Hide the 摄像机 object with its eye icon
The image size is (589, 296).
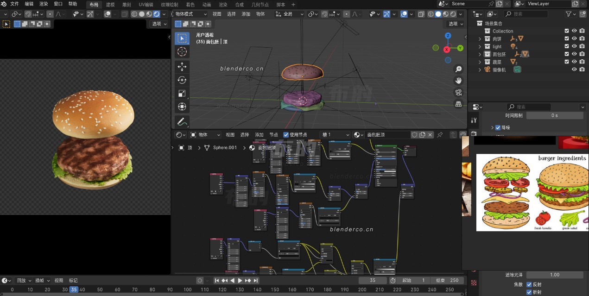coord(574,69)
